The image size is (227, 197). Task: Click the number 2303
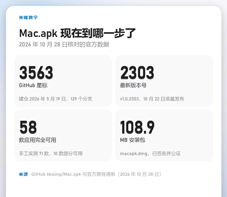137,72
